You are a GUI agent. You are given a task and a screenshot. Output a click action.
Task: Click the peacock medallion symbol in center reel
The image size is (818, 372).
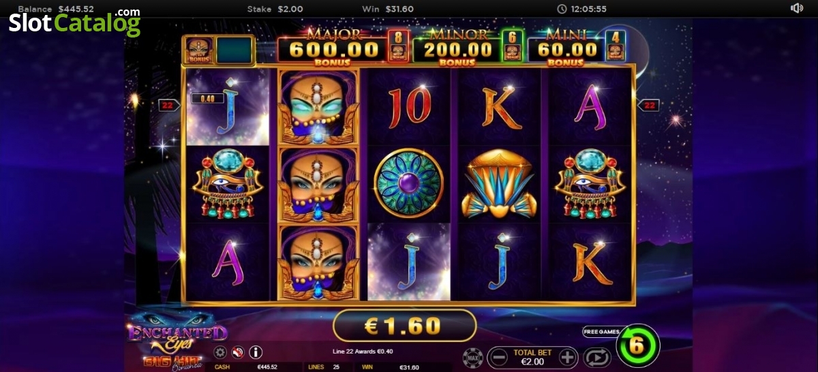[408, 183]
